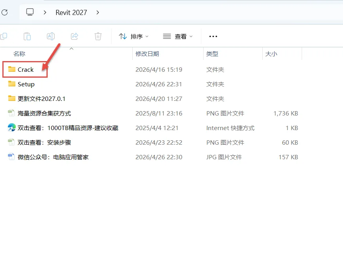Click the 更新文件2027.0.1 folder icon
343x272 pixels.
[11, 98]
